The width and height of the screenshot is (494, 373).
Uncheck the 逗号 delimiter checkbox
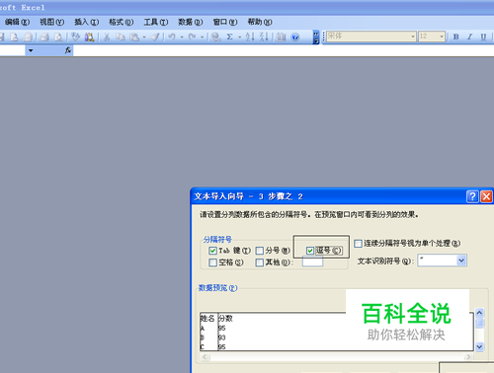click(x=310, y=251)
